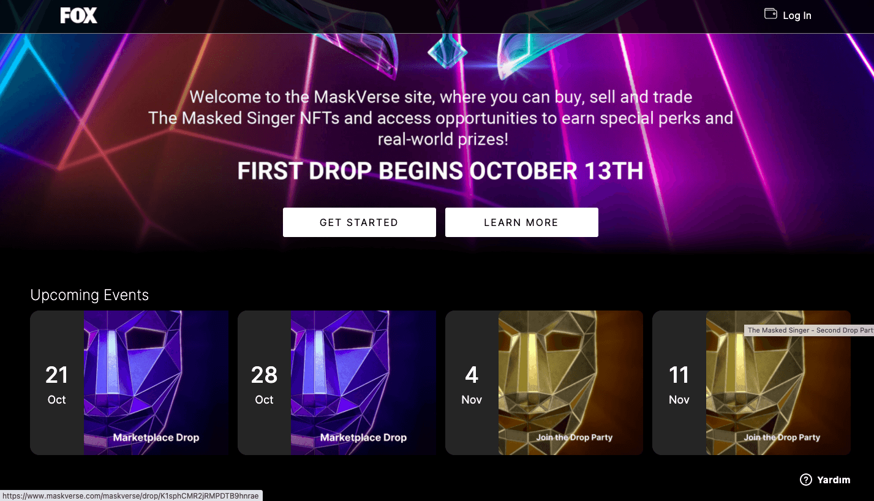Open purple mask image on 28 Oct card
The height and width of the screenshot is (501, 874).
coord(363,367)
